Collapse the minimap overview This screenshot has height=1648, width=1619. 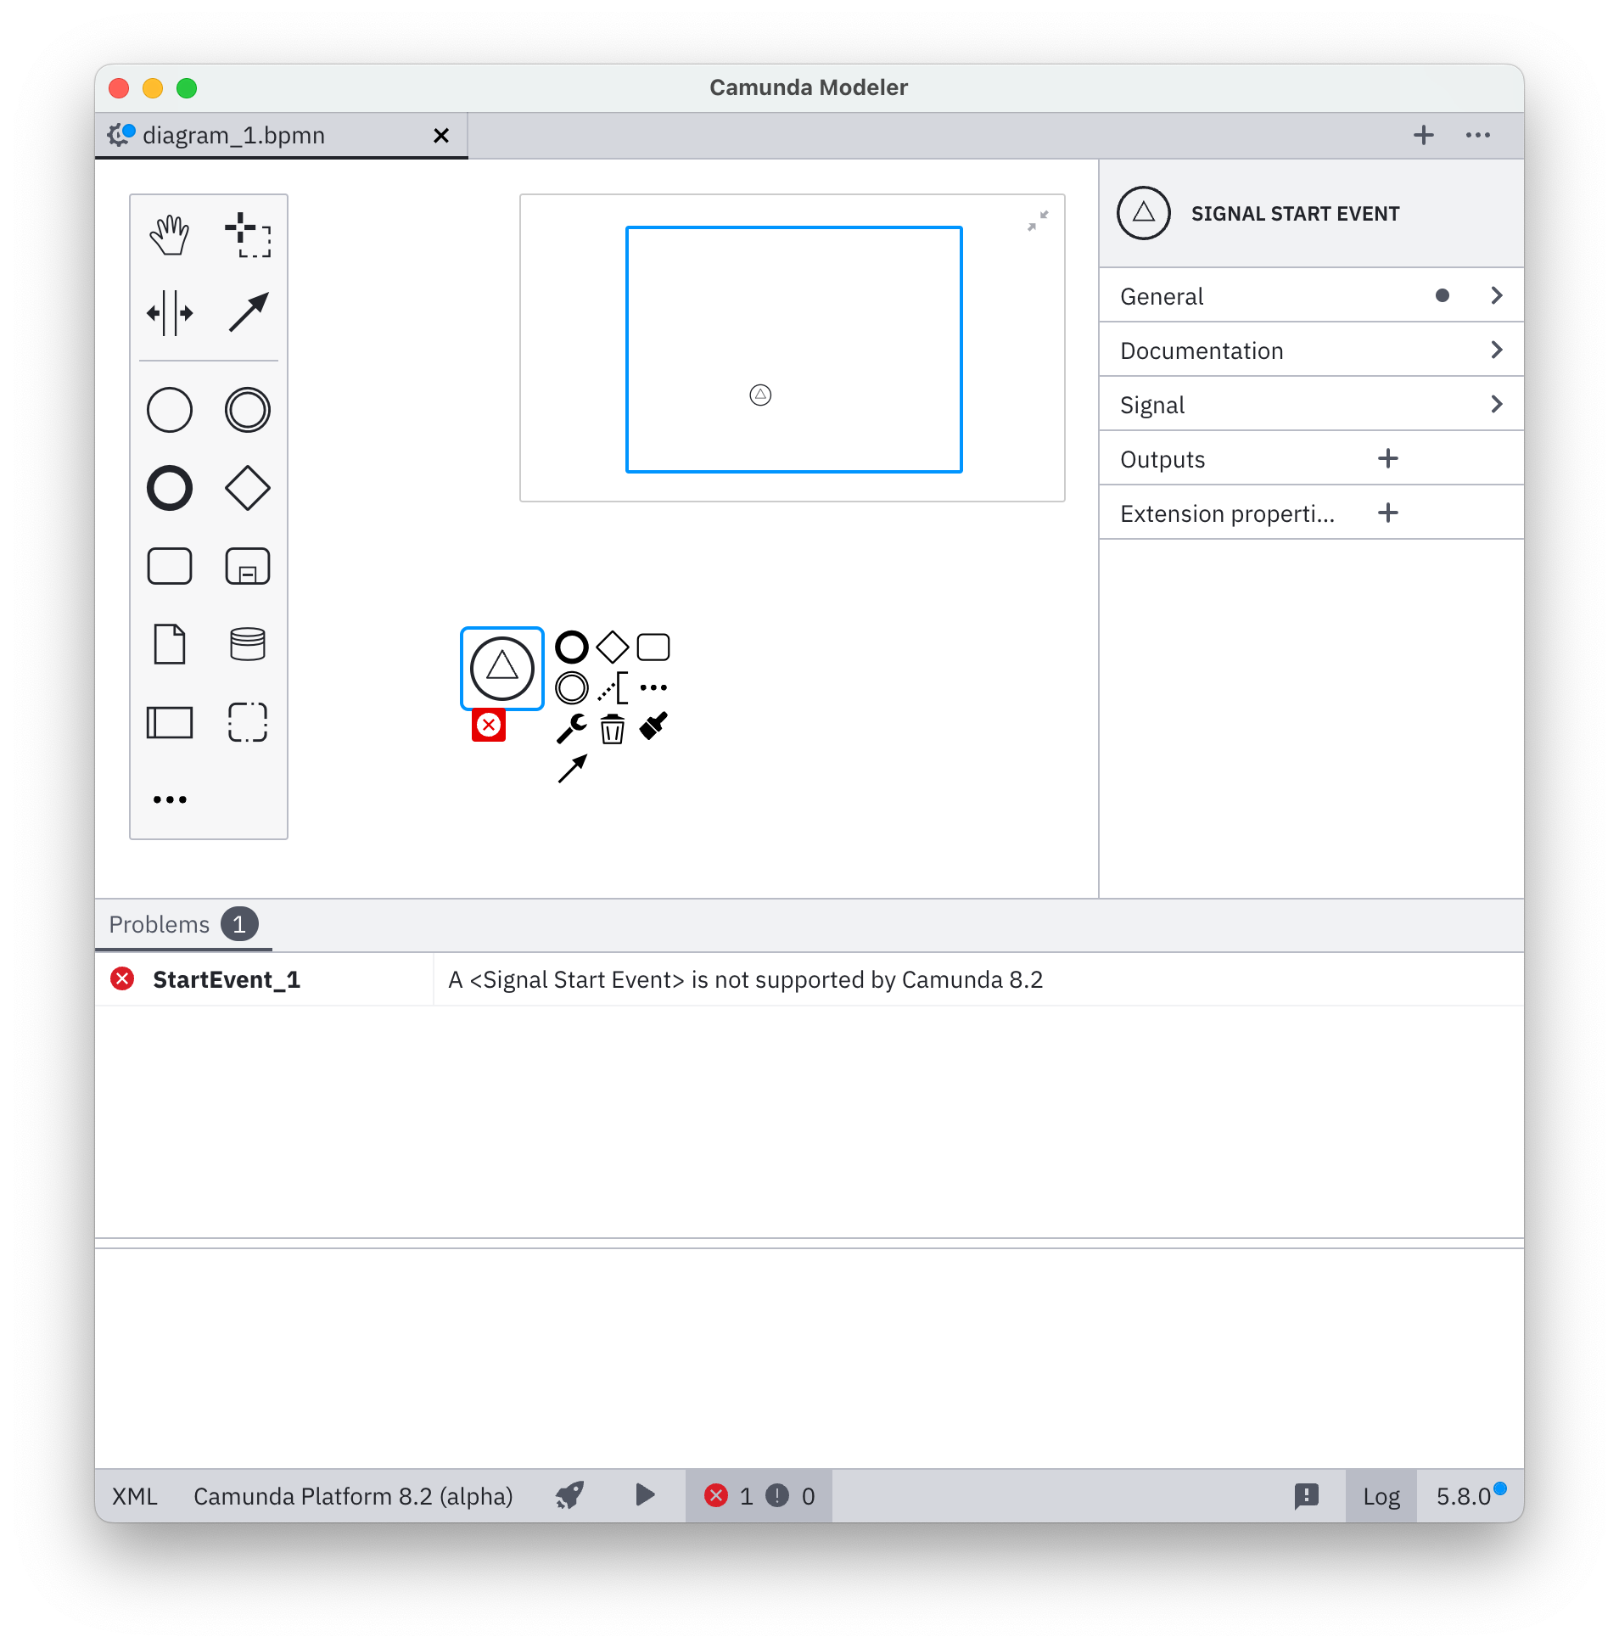coord(1039,221)
